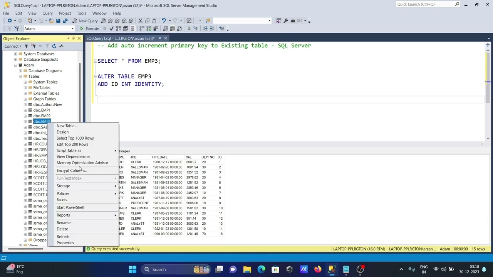The height and width of the screenshot is (277, 493).
Task: Click the Results to Grid icon
Action: pyautogui.click(x=172, y=28)
